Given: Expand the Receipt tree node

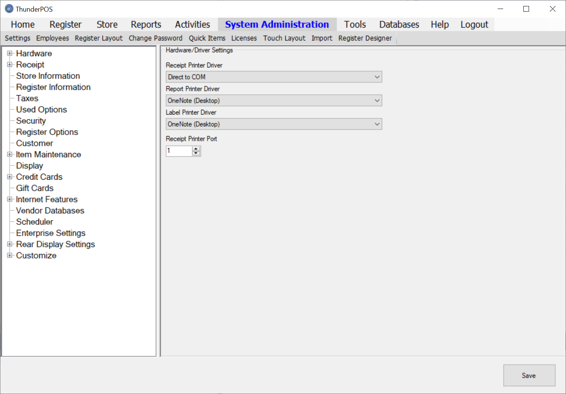Looking at the screenshot, I should coord(10,65).
